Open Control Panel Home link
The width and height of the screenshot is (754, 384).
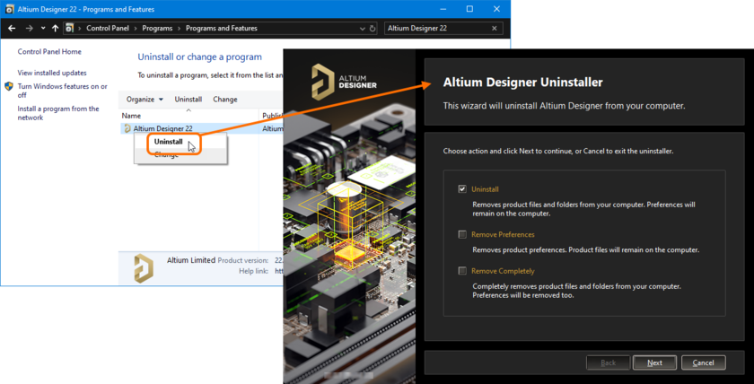coord(49,52)
